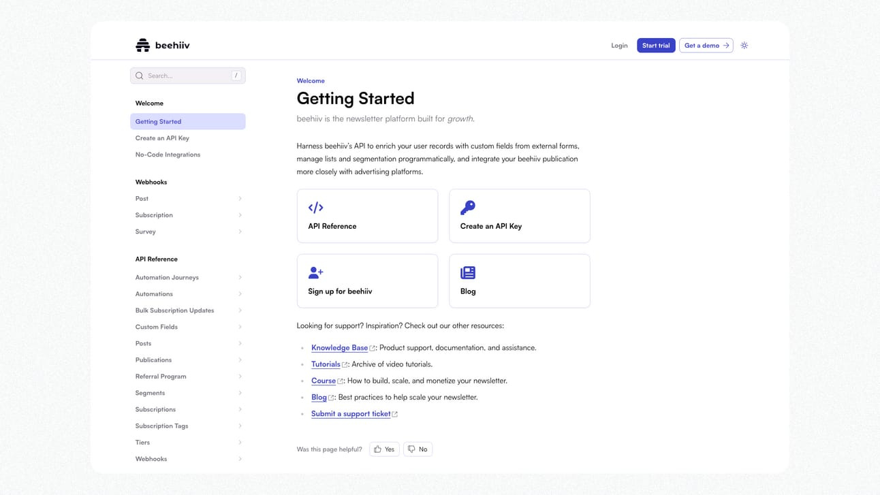Screen dimensions: 880x495
Task: Click the external link icon after the Blog link
Action: pyautogui.click(x=332, y=398)
